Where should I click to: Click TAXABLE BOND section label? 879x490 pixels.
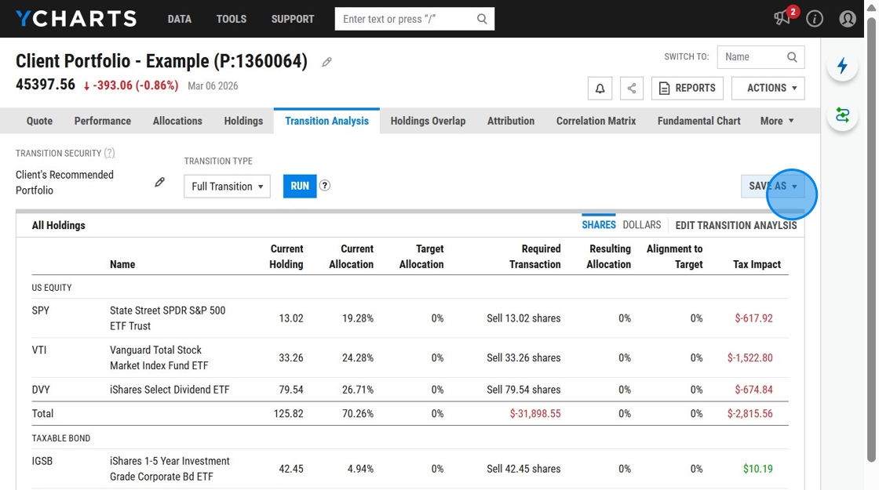60,438
